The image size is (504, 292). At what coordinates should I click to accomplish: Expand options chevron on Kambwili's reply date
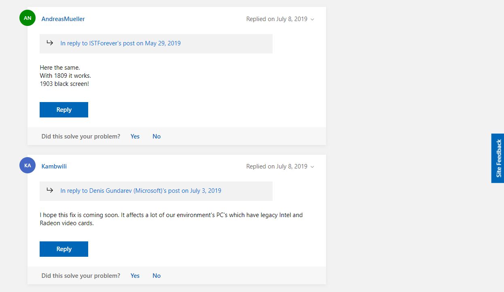(312, 167)
